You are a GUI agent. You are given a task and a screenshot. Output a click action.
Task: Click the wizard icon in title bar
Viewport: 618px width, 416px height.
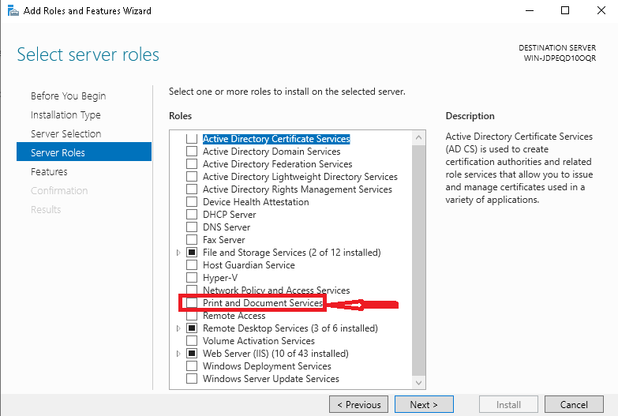[13, 10]
